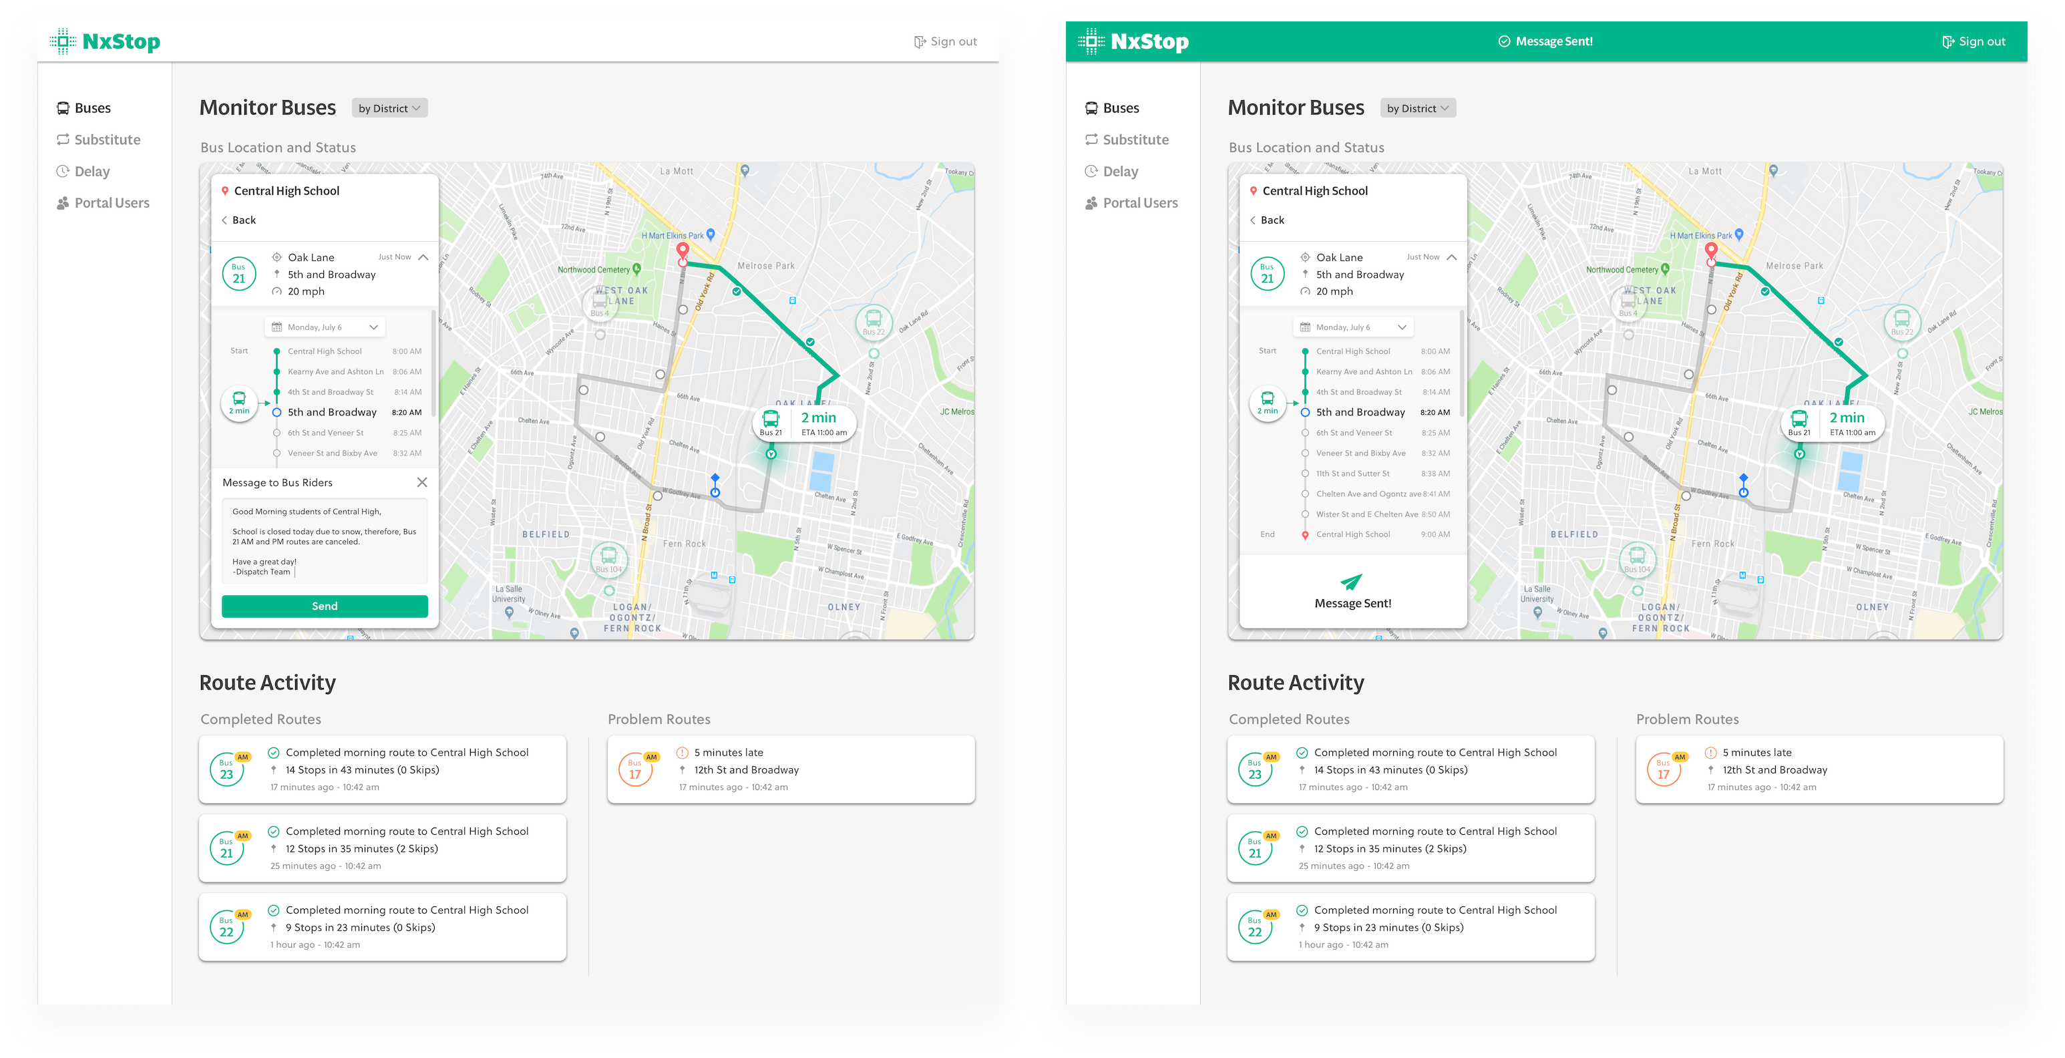Open the by District dropdown in left screen
The width and height of the screenshot is (2065, 1058).
[x=389, y=108]
